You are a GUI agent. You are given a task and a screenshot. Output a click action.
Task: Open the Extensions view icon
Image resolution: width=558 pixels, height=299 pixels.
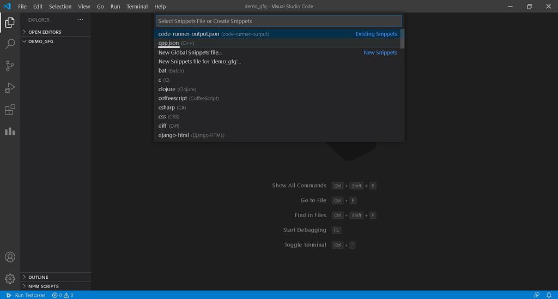10,110
